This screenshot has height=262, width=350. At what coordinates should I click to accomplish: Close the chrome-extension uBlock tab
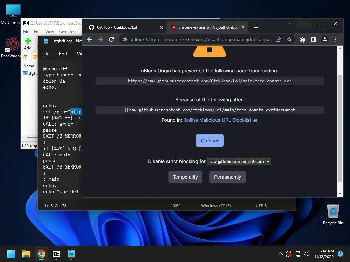243,27
